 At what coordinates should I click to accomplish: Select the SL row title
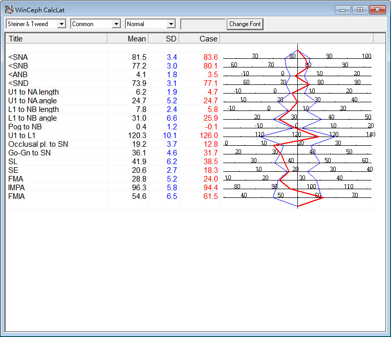point(13,162)
